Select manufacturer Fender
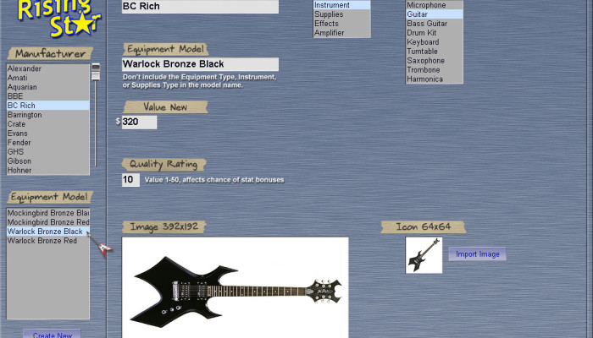Image resolution: width=593 pixels, height=338 pixels. 48,143
